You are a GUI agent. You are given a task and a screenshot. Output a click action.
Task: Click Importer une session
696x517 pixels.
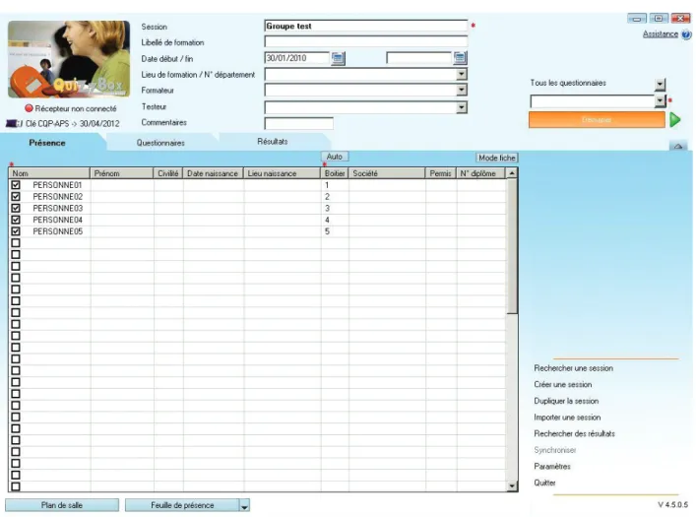click(567, 418)
